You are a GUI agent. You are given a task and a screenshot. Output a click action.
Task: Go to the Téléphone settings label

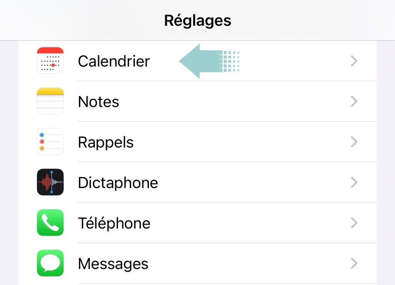point(114,223)
